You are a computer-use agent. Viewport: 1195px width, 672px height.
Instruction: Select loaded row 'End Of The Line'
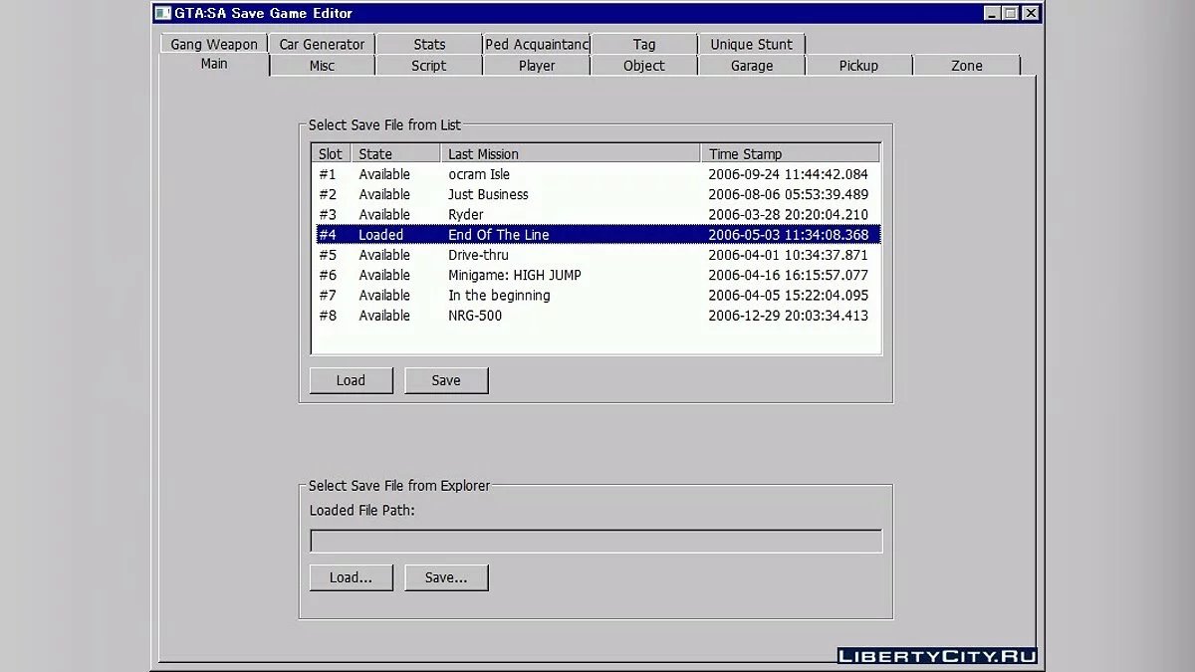(x=597, y=235)
